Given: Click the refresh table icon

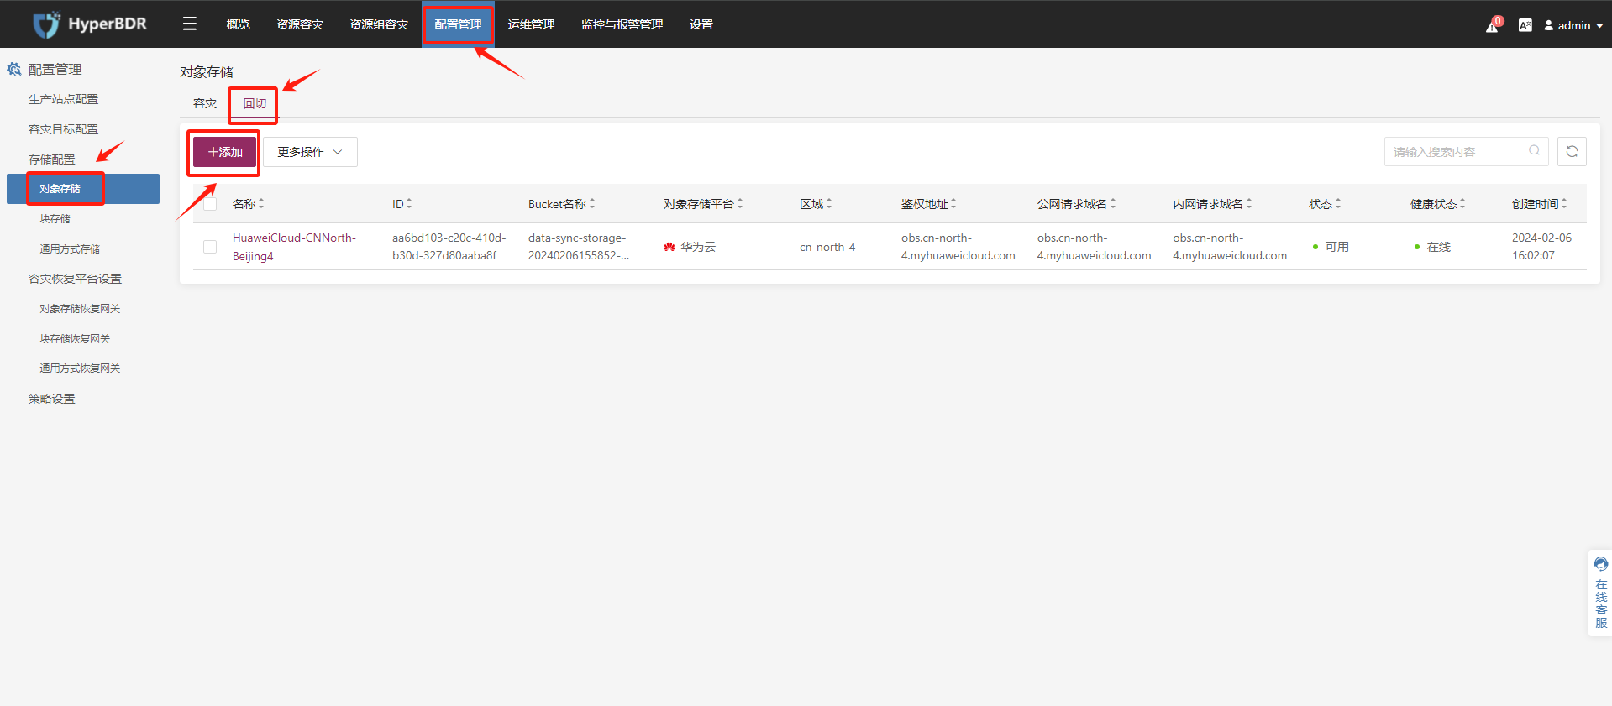Looking at the screenshot, I should tap(1572, 152).
